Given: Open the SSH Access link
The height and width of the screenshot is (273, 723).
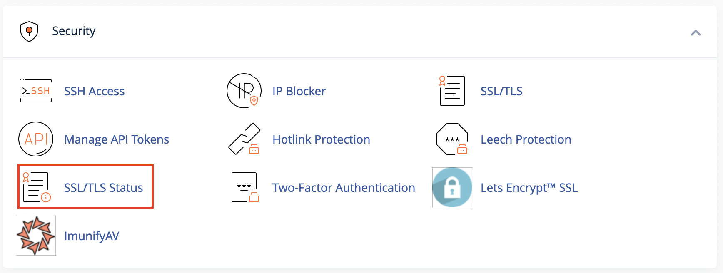Looking at the screenshot, I should pyautogui.click(x=94, y=91).
